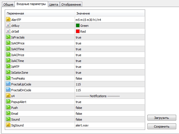Click the string icon beside SigSound
The image size is (179, 134).
[x=8, y=125]
